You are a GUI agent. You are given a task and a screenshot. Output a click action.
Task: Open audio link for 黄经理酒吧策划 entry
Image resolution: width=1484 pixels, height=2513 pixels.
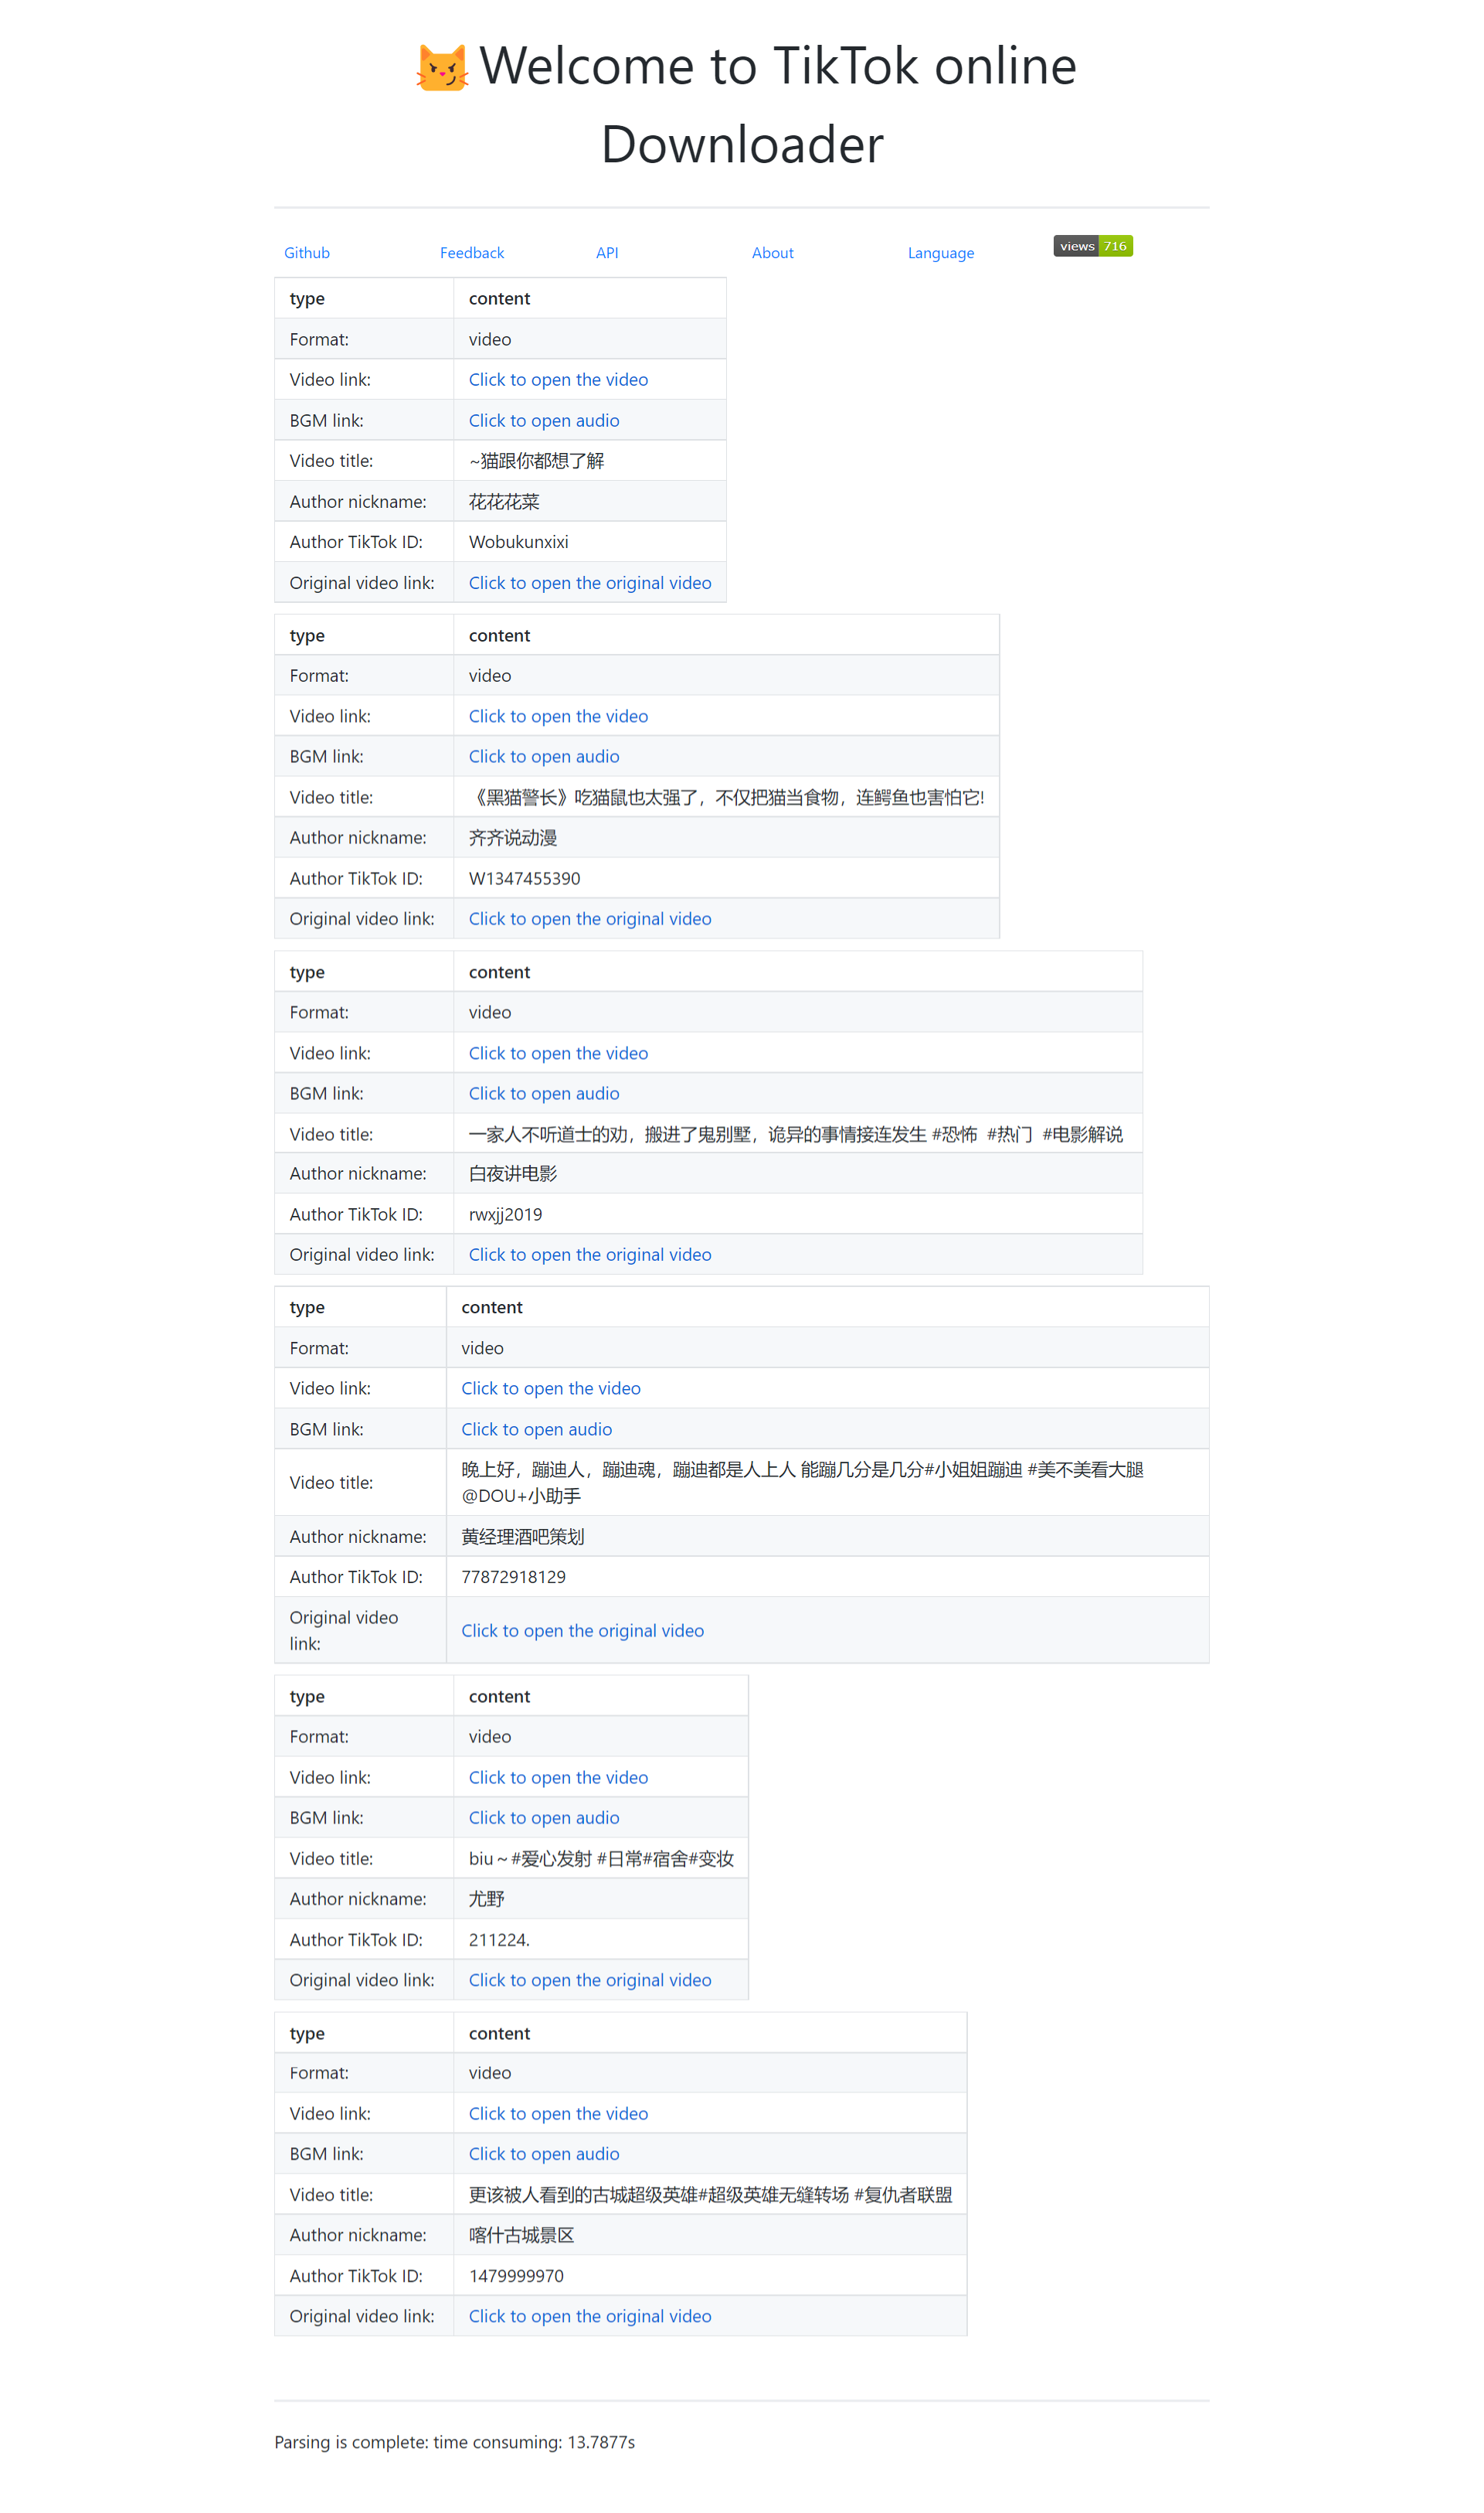click(x=536, y=1429)
